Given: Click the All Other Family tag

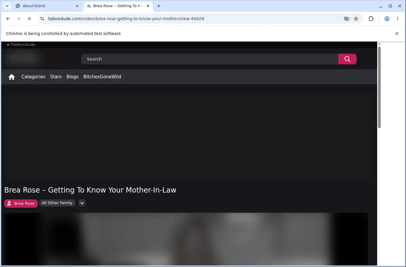Looking at the screenshot, I should tap(57, 203).
